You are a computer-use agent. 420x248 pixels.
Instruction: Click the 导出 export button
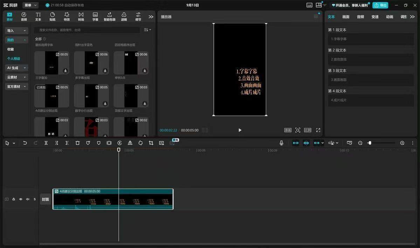point(380,5)
